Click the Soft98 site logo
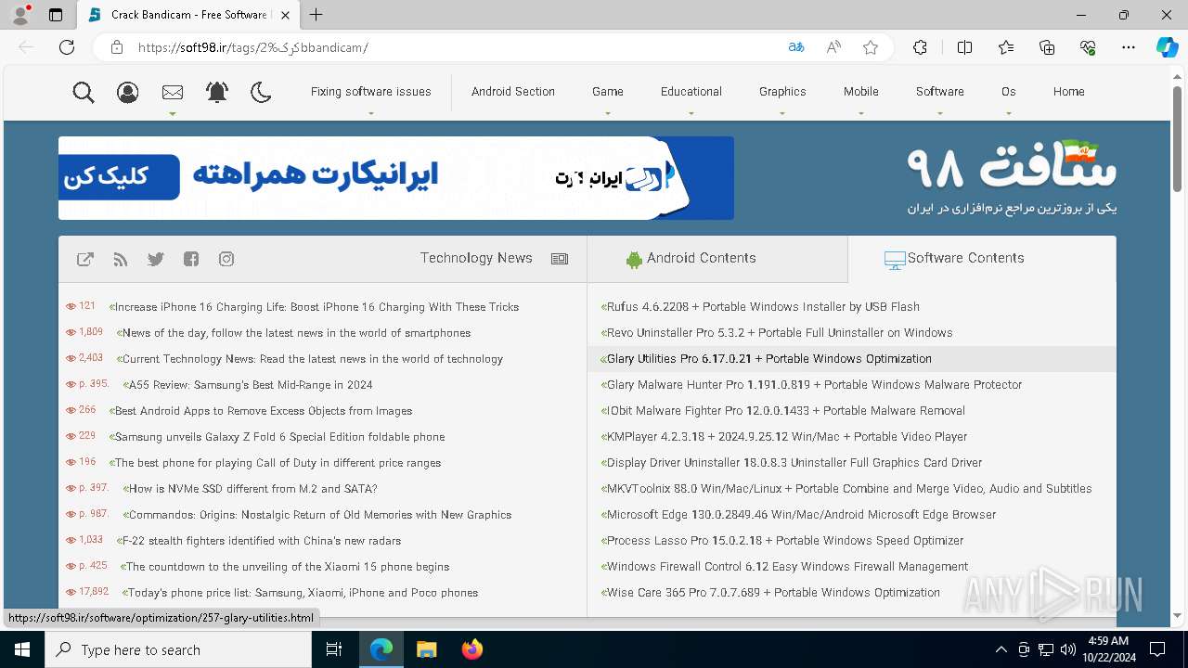This screenshot has width=1188, height=668. pyautogui.click(x=1012, y=177)
